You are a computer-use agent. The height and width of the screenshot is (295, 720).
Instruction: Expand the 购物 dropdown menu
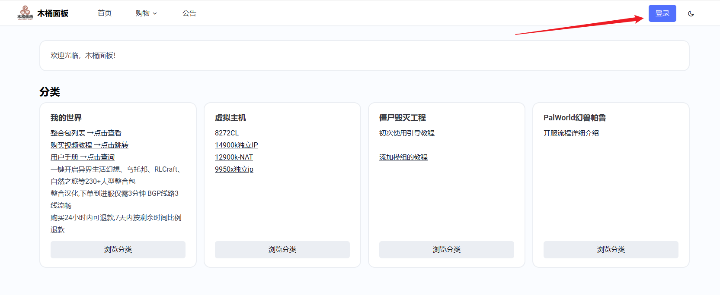click(x=146, y=13)
